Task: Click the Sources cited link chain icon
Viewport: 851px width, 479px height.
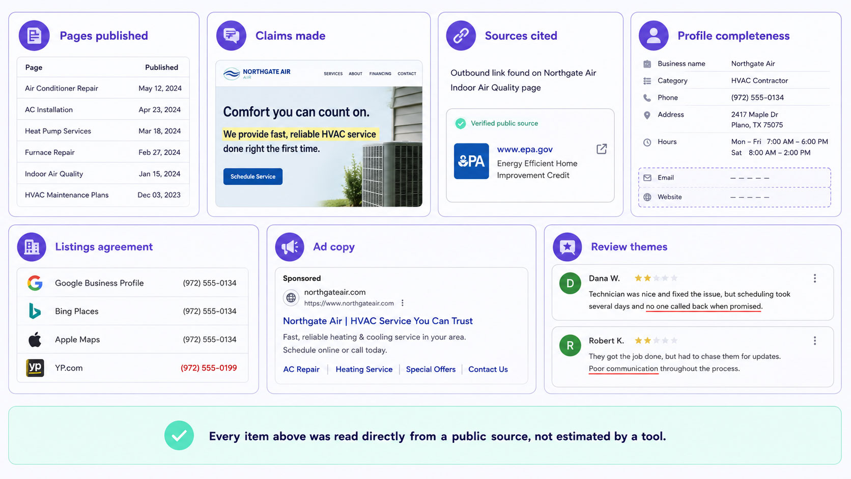Action: click(461, 36)
